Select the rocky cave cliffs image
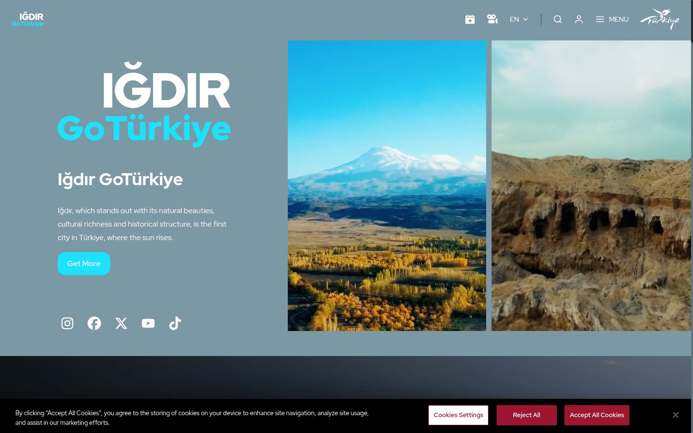The width and height of the screenshot is (693, 433). point(591,186)
